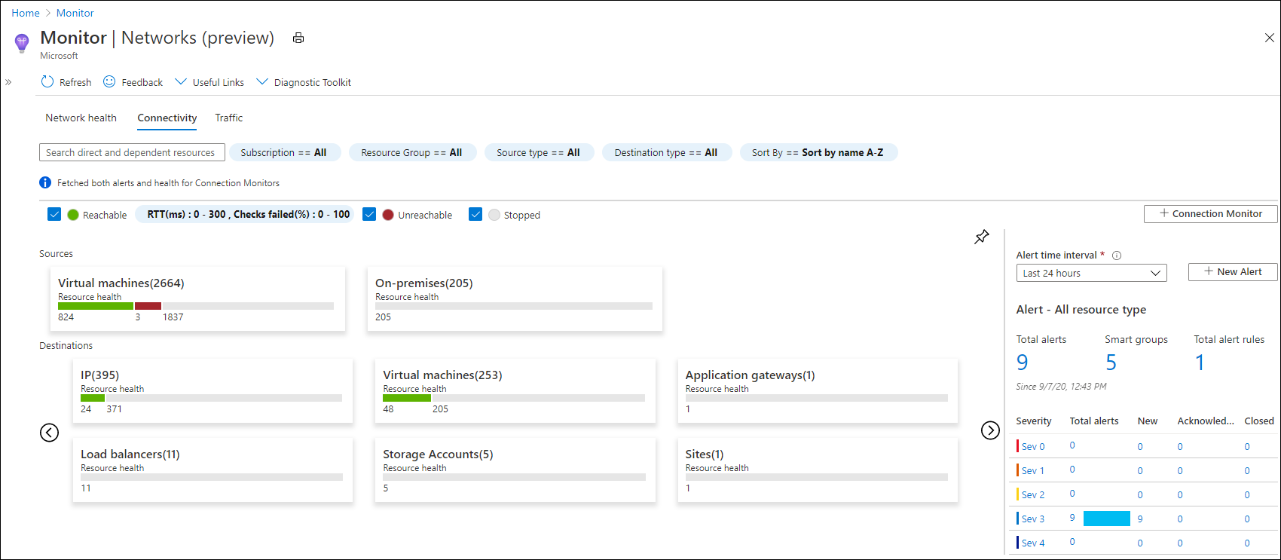Open the Virtual machines(2664) sources card
The height and width of the screenshot is (560, 1281).
(x=197, y=299)
